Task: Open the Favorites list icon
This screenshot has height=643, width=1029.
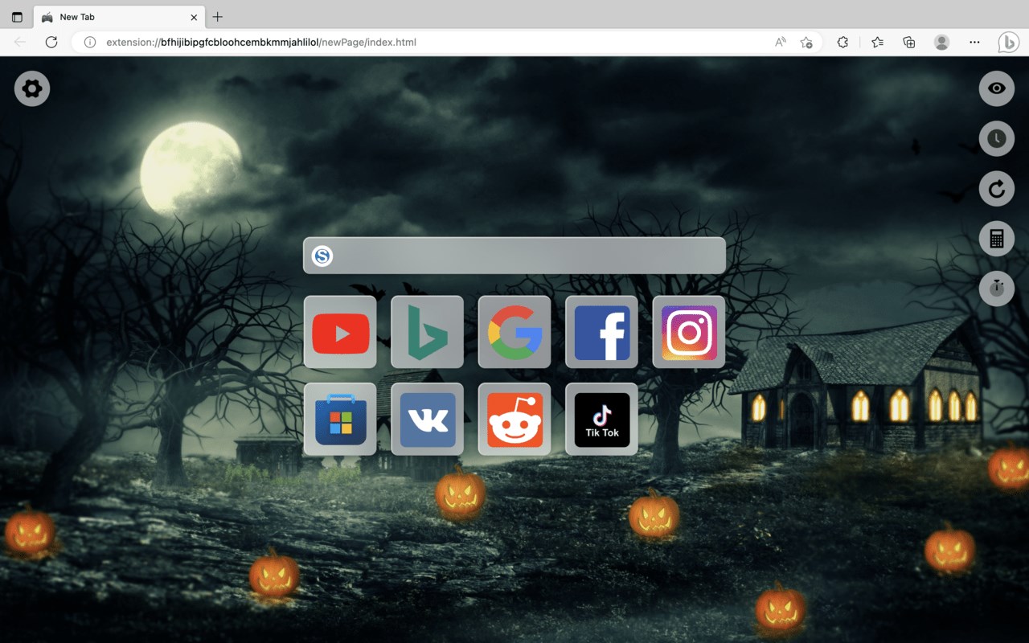Action: [877, 42]
